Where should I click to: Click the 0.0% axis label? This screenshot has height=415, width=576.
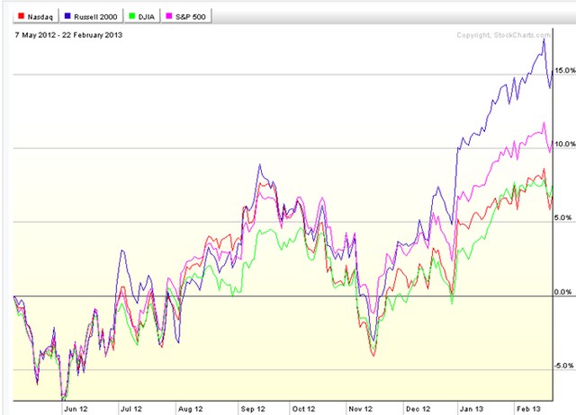pos(563,292)
